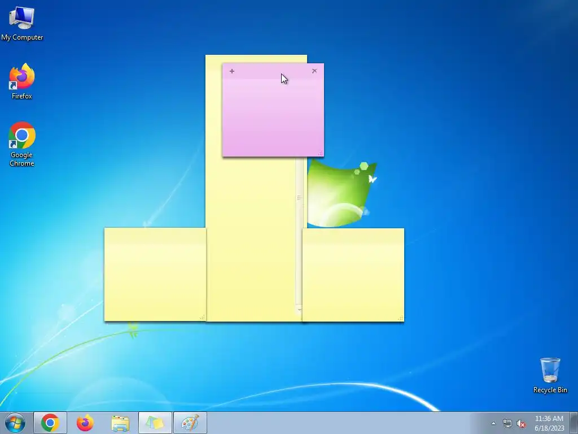Open the My Computer desktop icon
The image size is (578, 434).
click(x=22, y=23)
